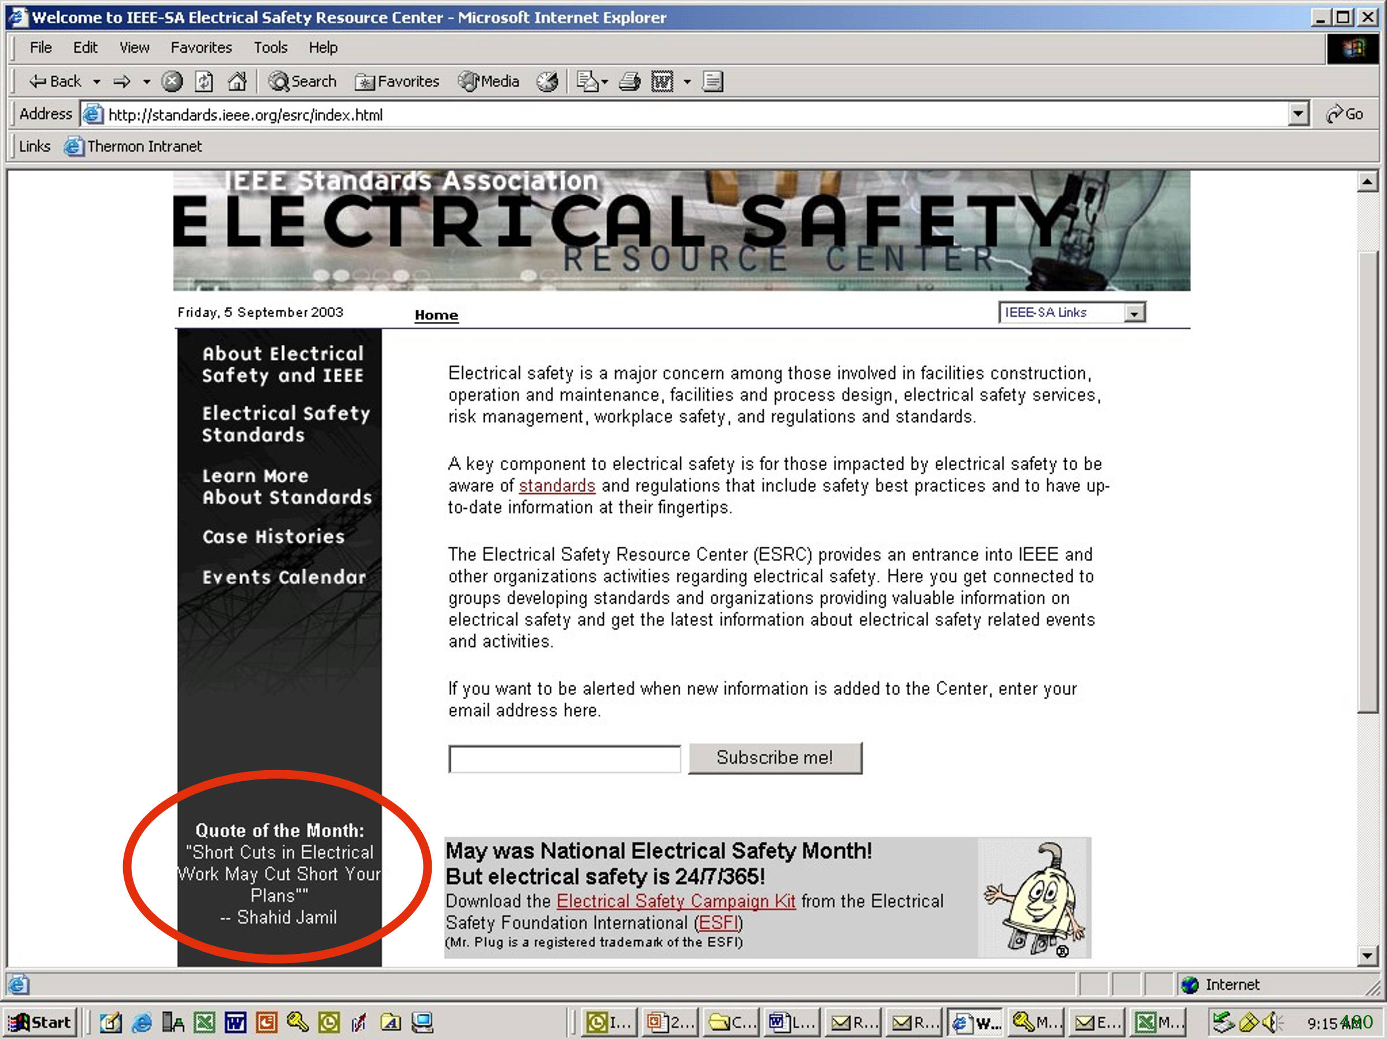Click the Edit with Word icon
This screenshot has height=1040, width=1387.
click(x=662, y=81)
